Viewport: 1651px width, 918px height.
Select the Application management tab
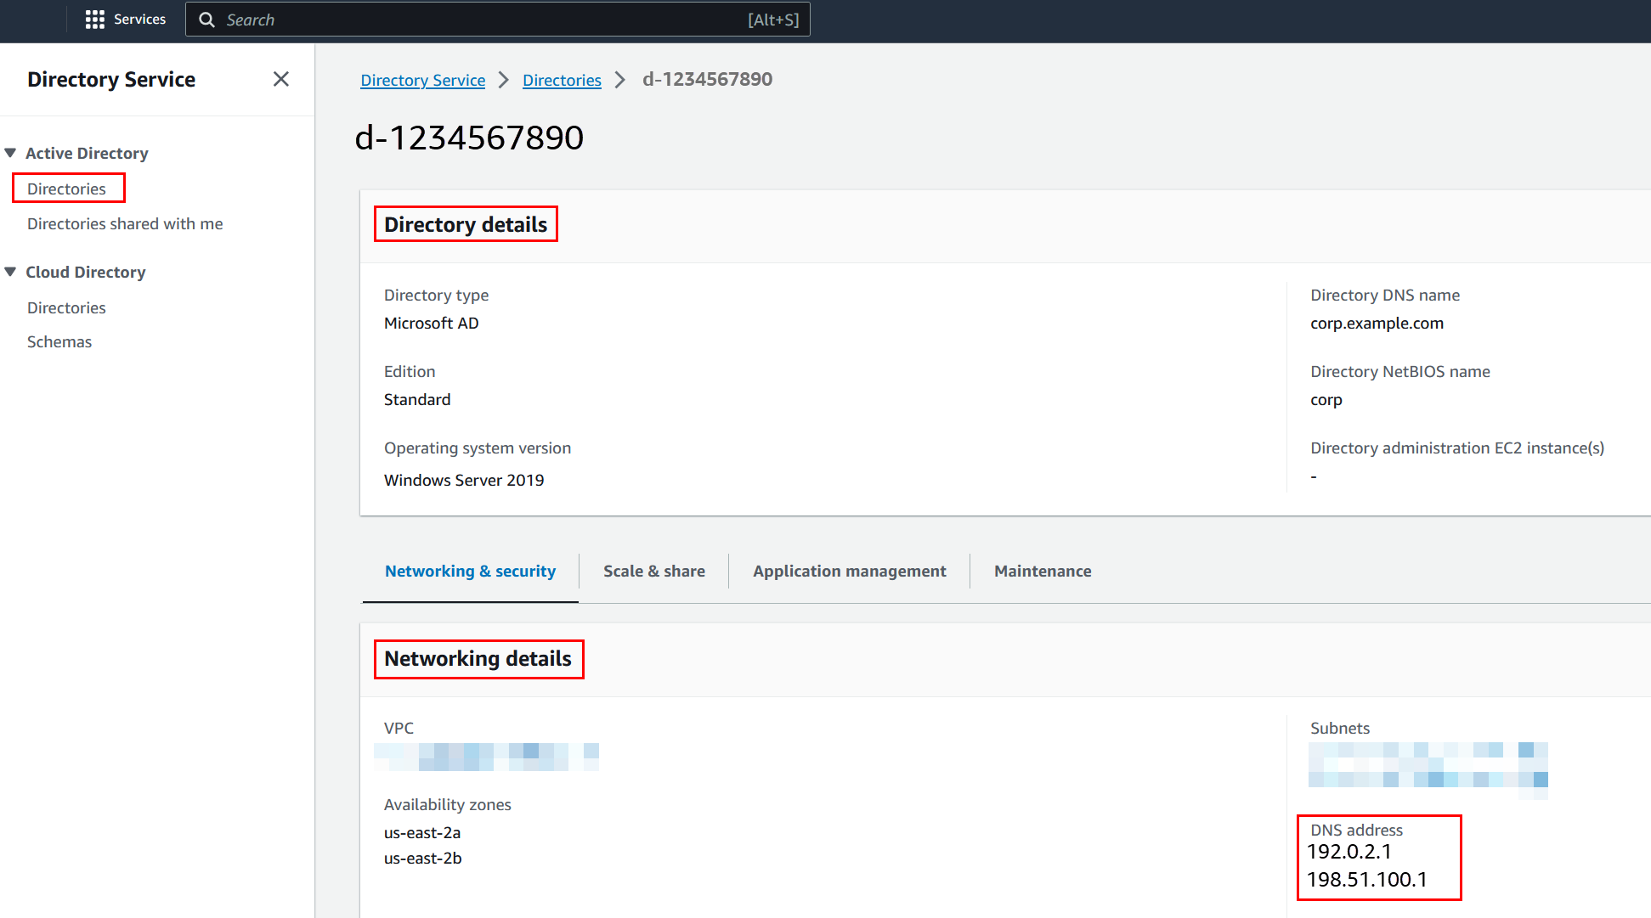849,571
